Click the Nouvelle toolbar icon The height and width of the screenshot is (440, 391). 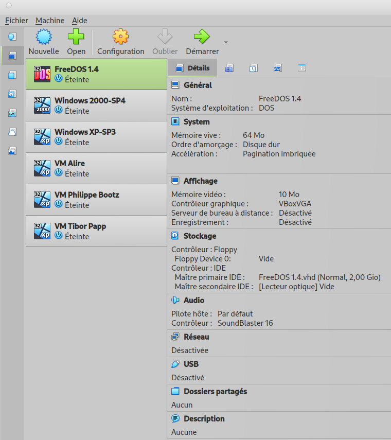pos(43,37)
